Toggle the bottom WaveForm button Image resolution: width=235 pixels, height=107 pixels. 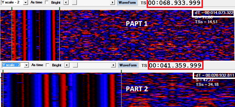click(x=128, y=65)
